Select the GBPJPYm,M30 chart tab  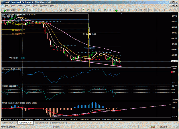[x=25, y=123]
